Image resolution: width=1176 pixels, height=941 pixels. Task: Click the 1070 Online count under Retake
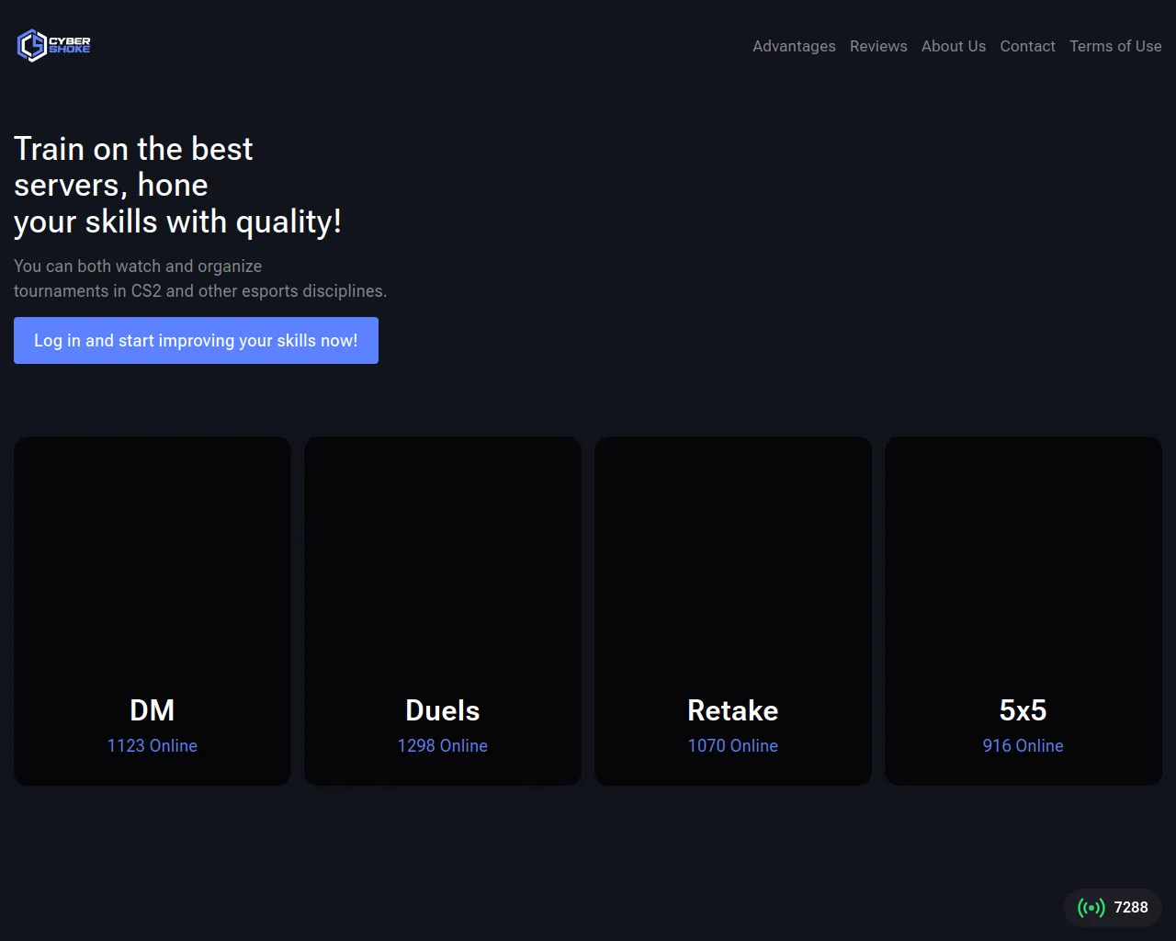tap(733, 745)
